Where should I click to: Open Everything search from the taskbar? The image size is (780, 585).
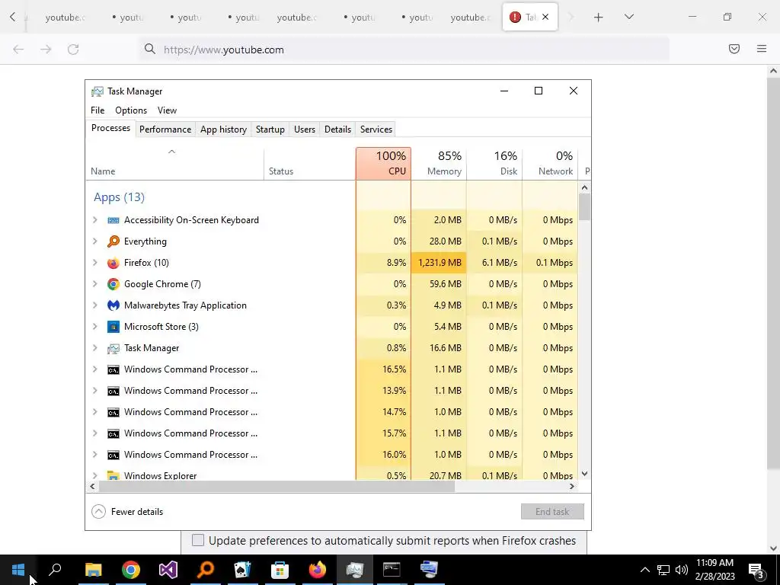pyautogui.click(x=205, y=570)
